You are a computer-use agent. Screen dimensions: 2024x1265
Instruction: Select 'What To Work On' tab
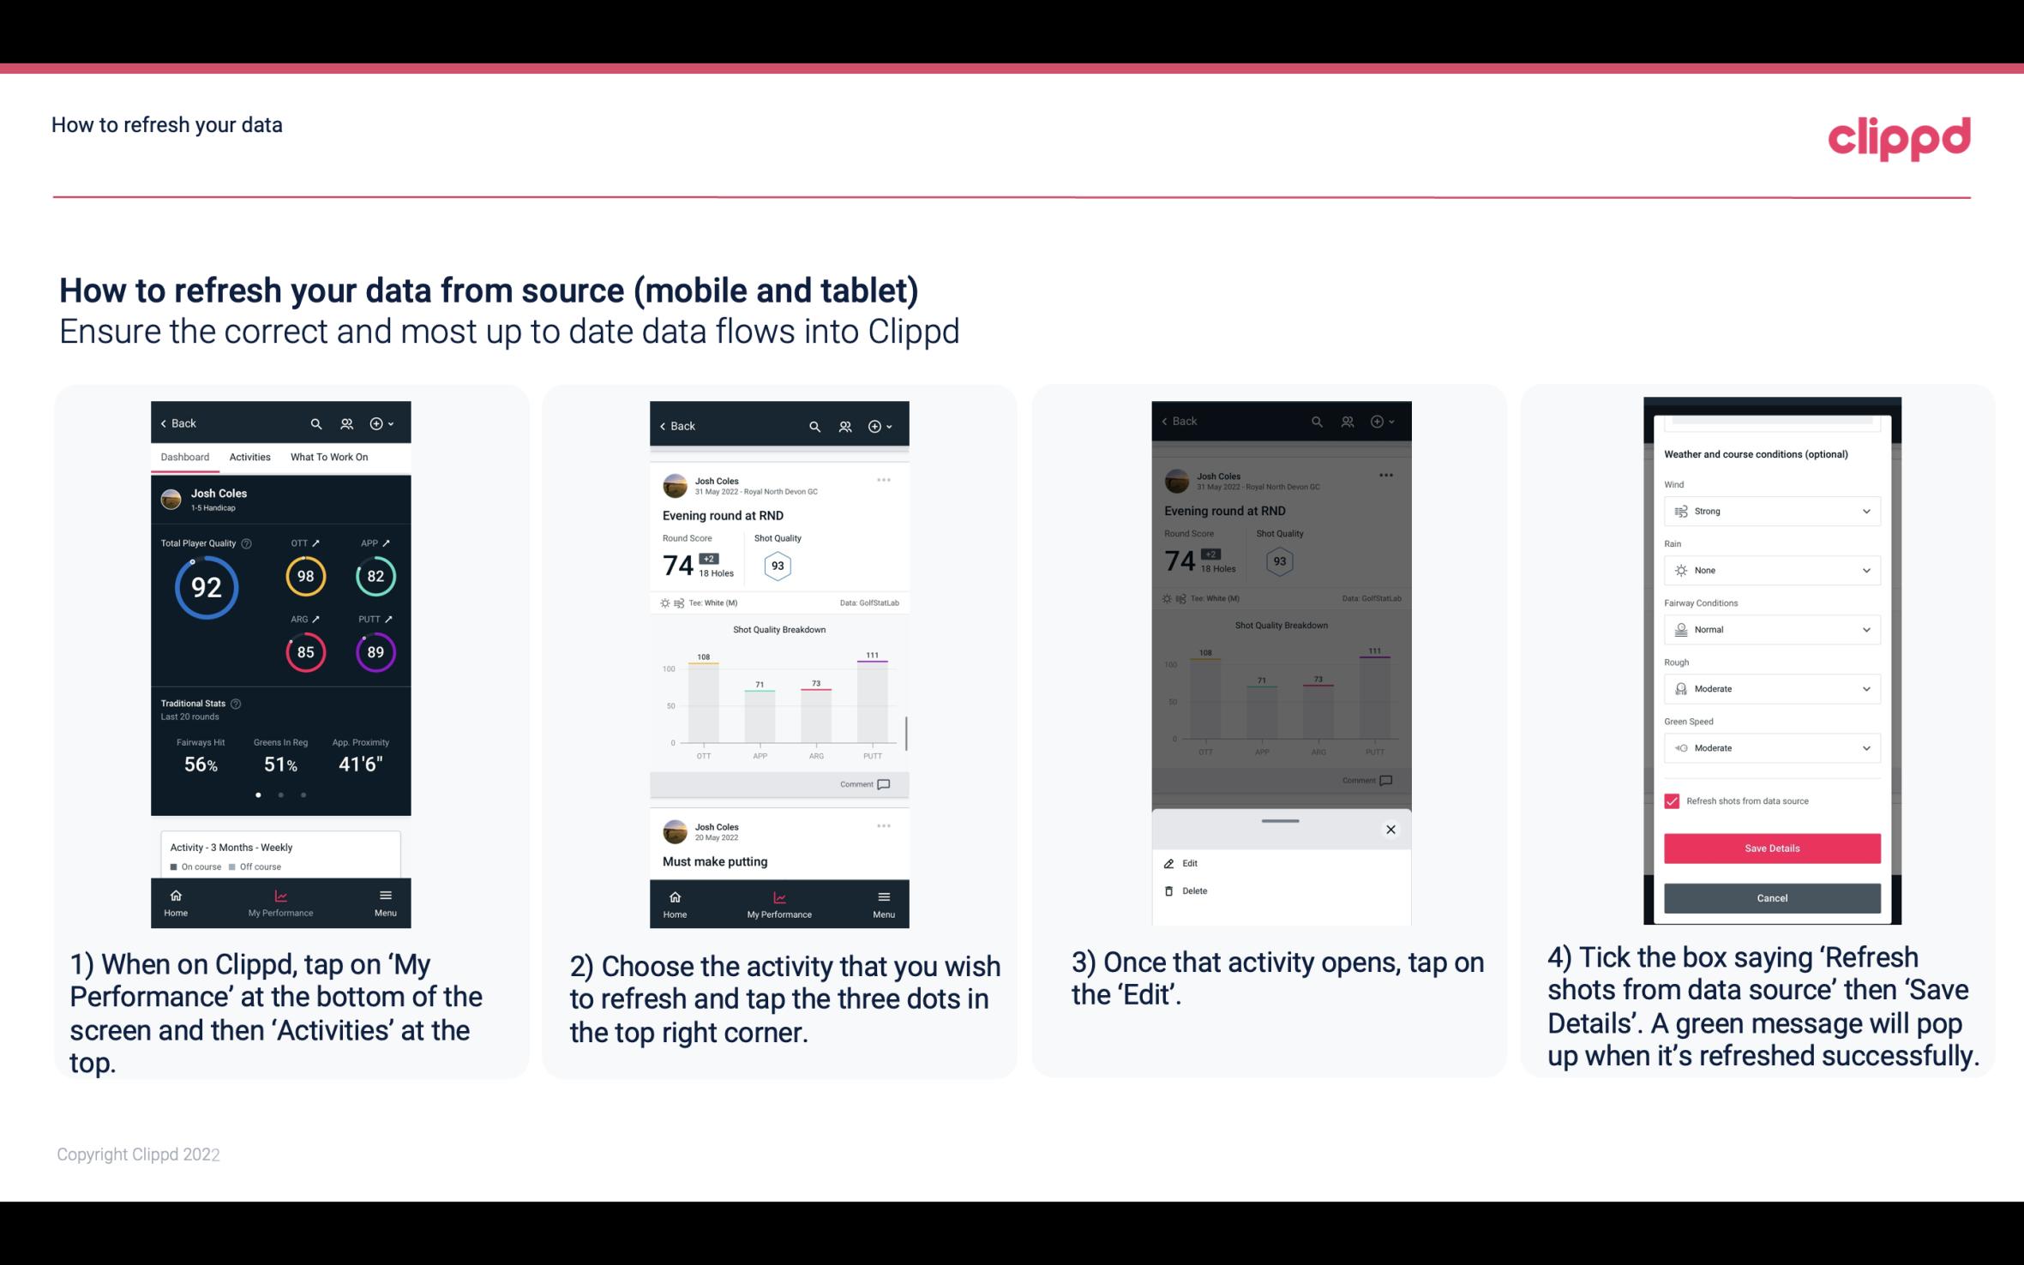click(x=327, y=458)
